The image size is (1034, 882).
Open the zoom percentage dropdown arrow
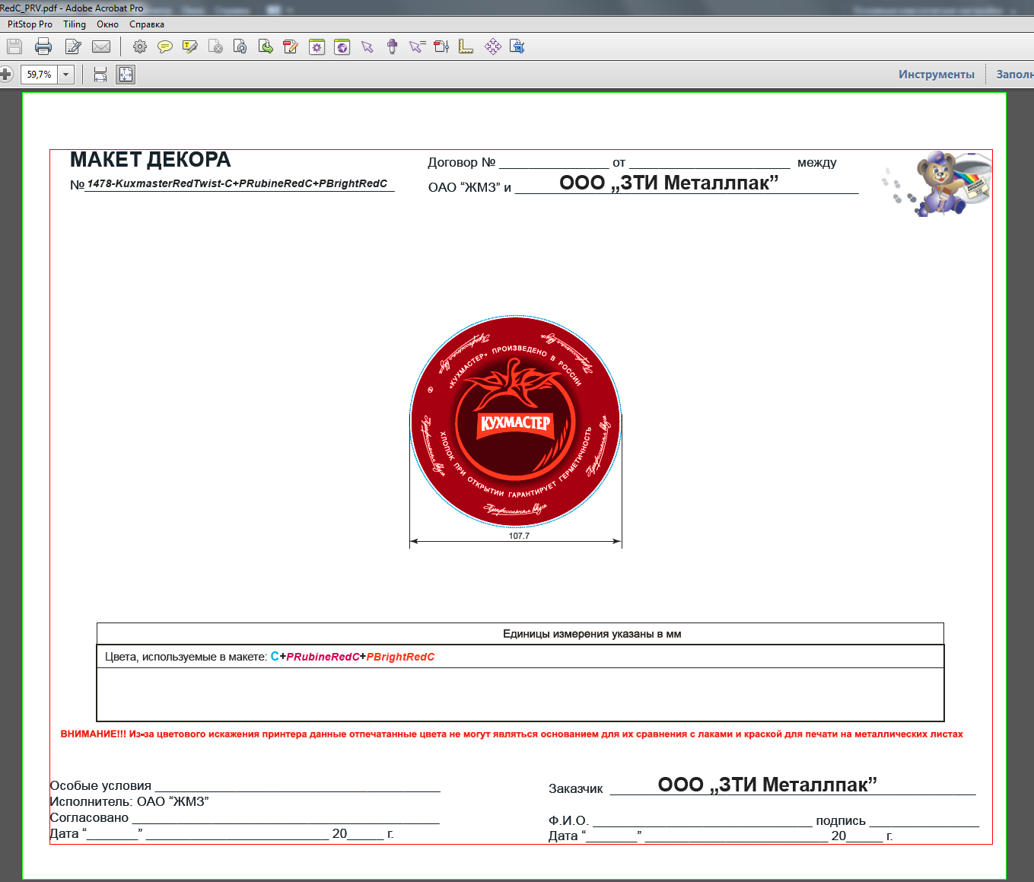click(66, 75)
